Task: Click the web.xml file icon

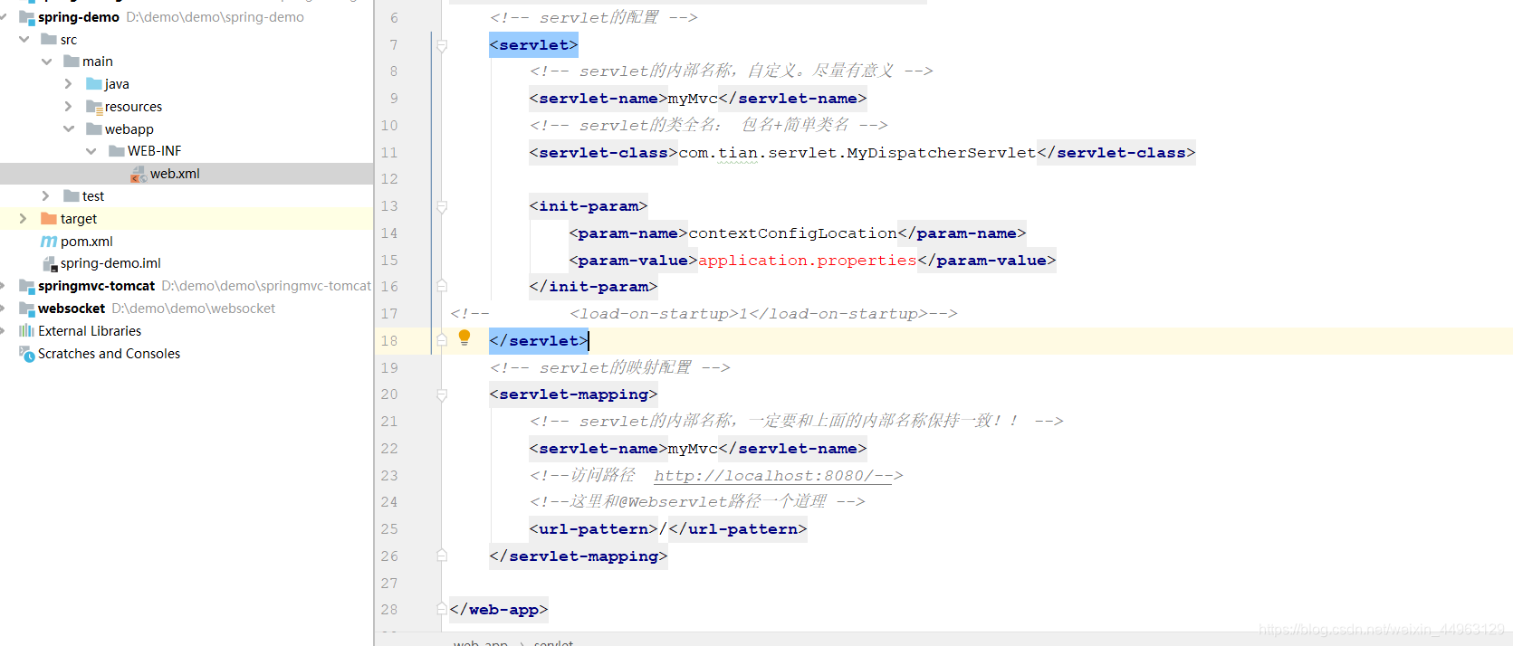Action: coord(139,174)
